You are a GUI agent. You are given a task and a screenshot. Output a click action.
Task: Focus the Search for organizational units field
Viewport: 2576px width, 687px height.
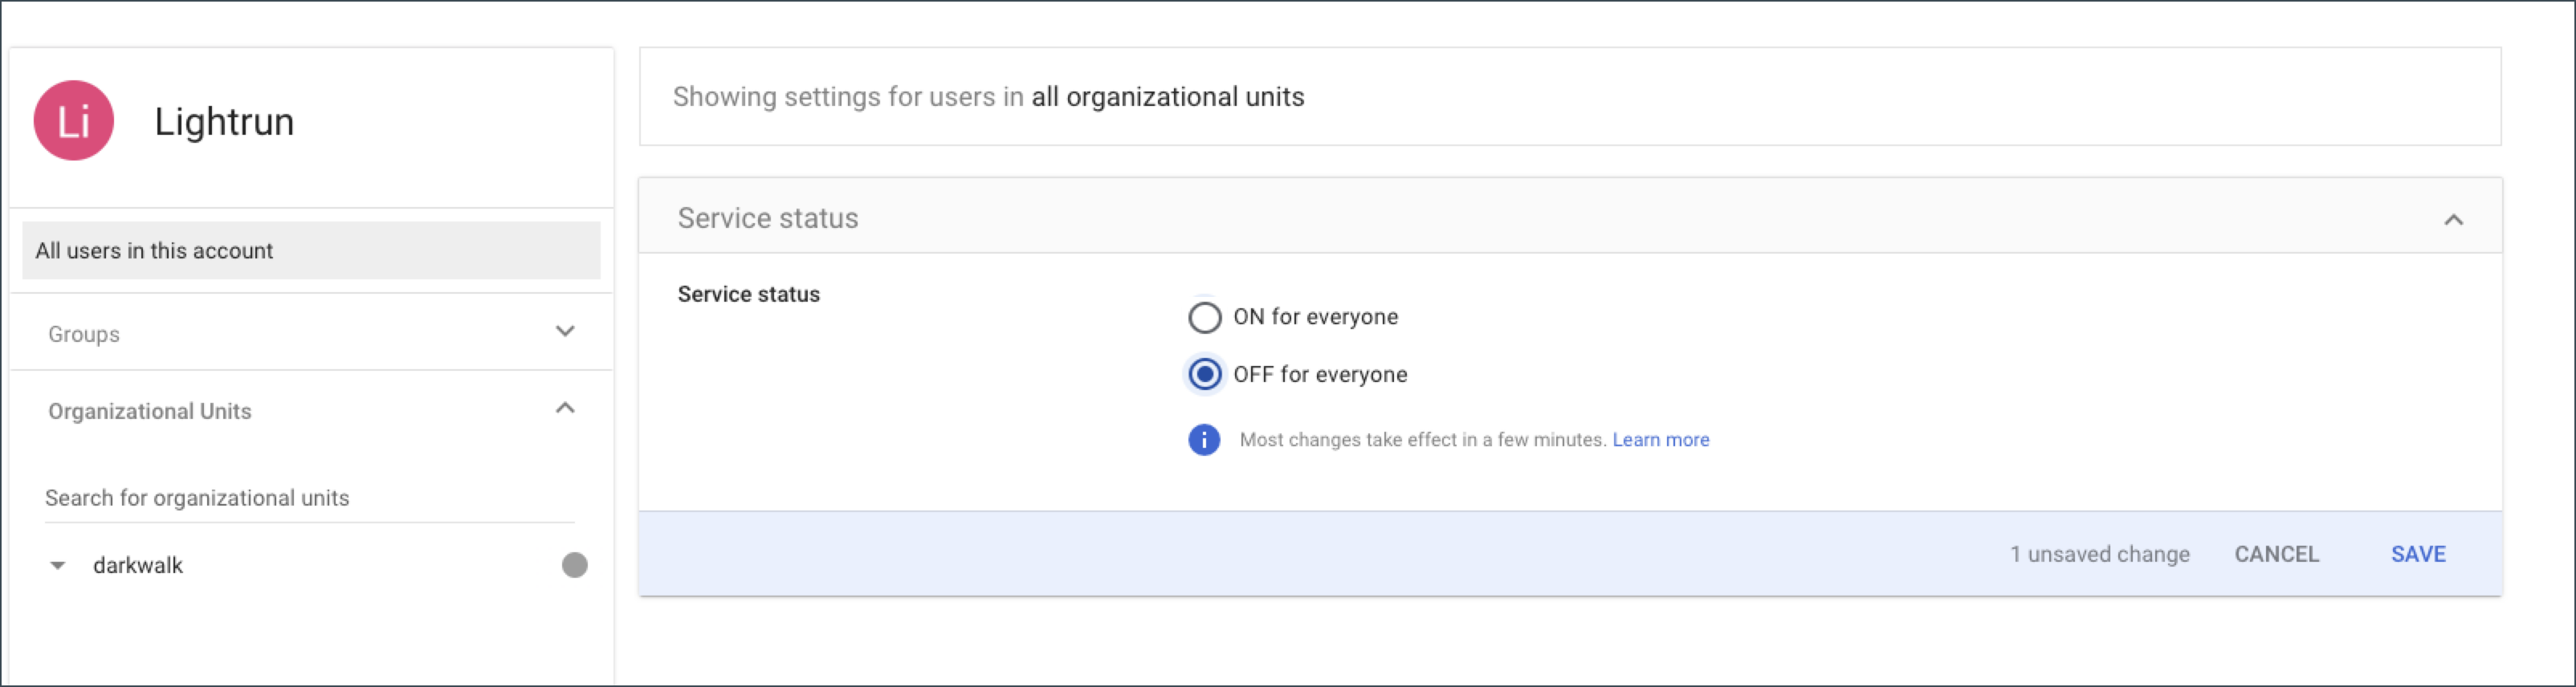(310, 499)
